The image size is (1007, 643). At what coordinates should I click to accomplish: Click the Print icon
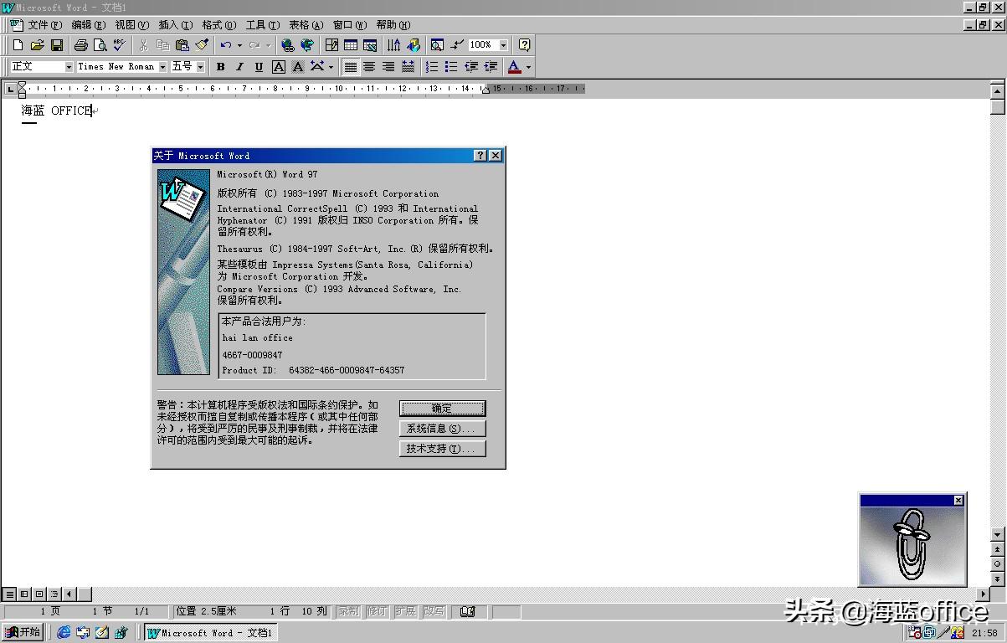pyautogui.click(x=81, y=45)
